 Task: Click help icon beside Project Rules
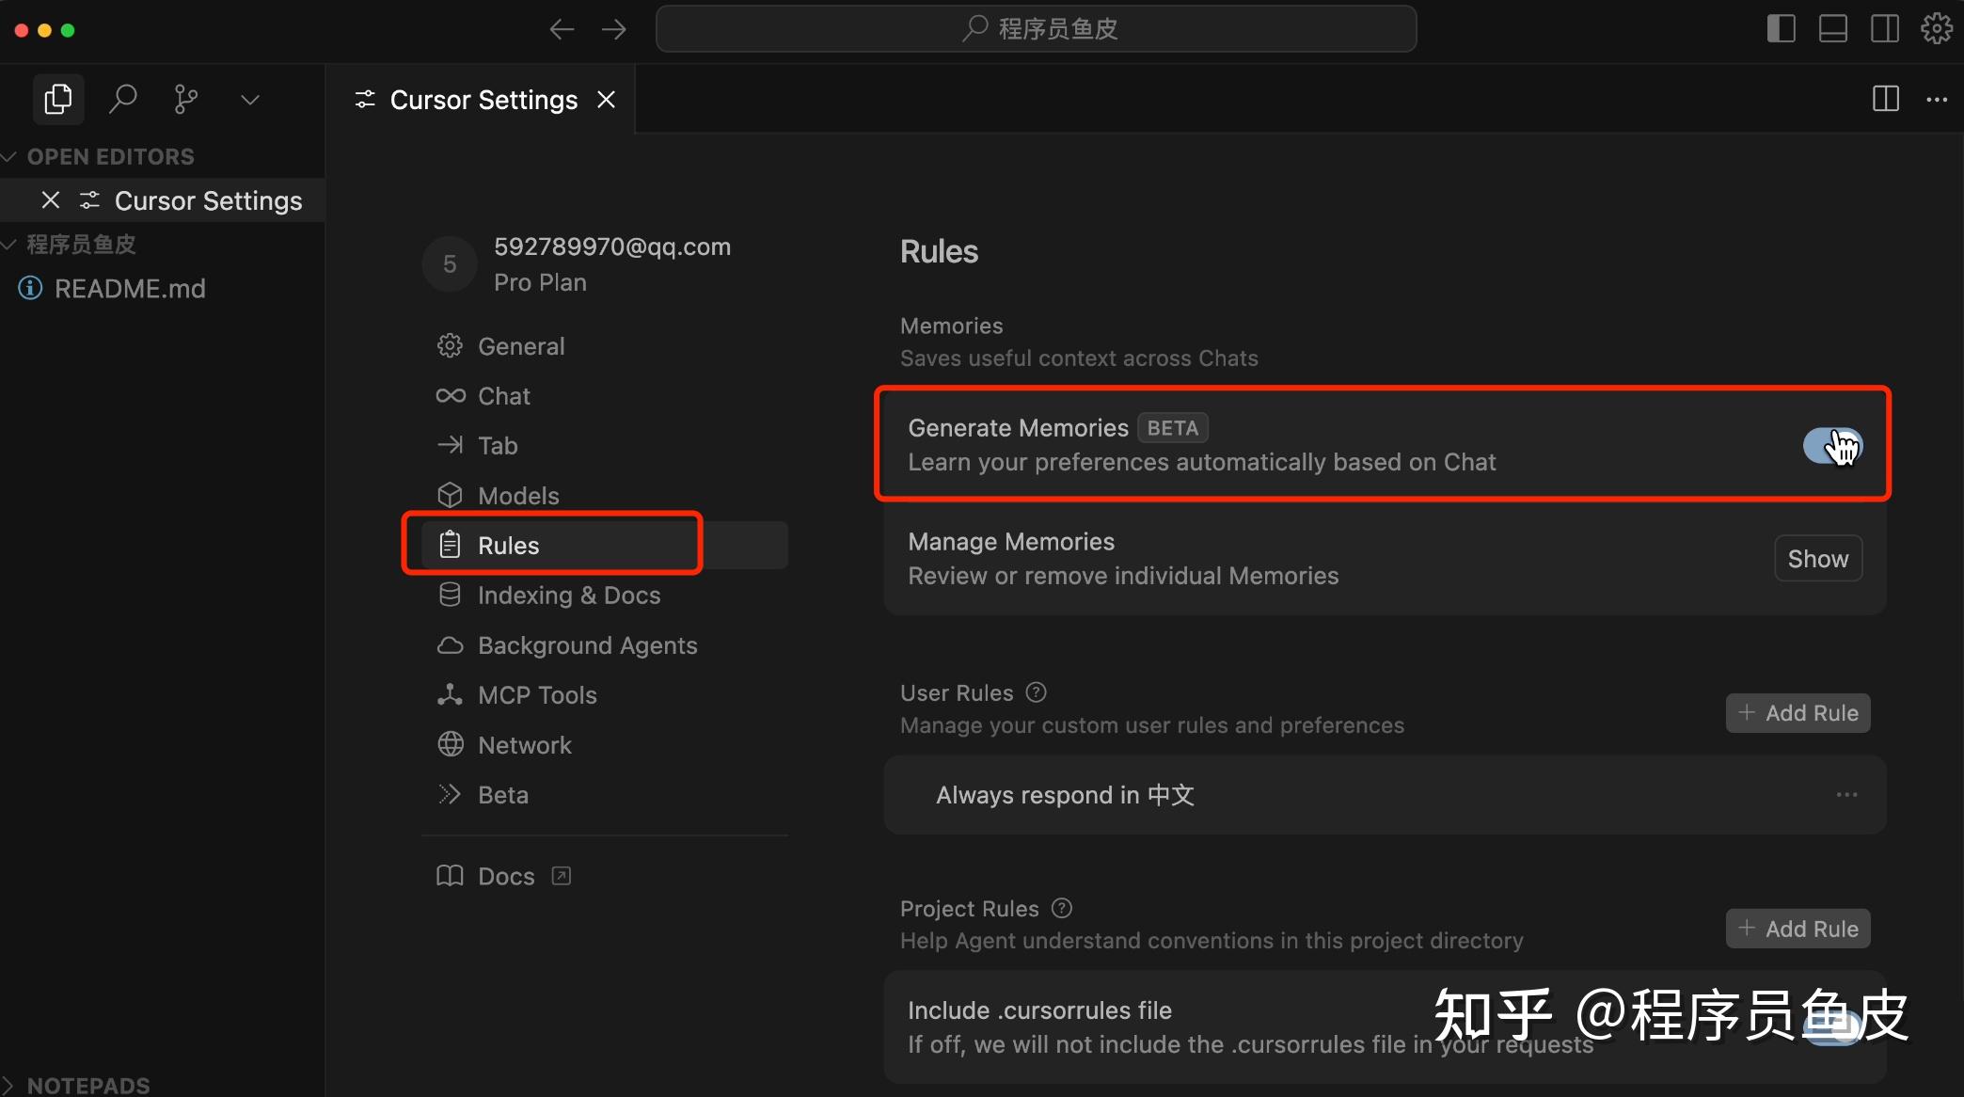[x=1062, y=908]
